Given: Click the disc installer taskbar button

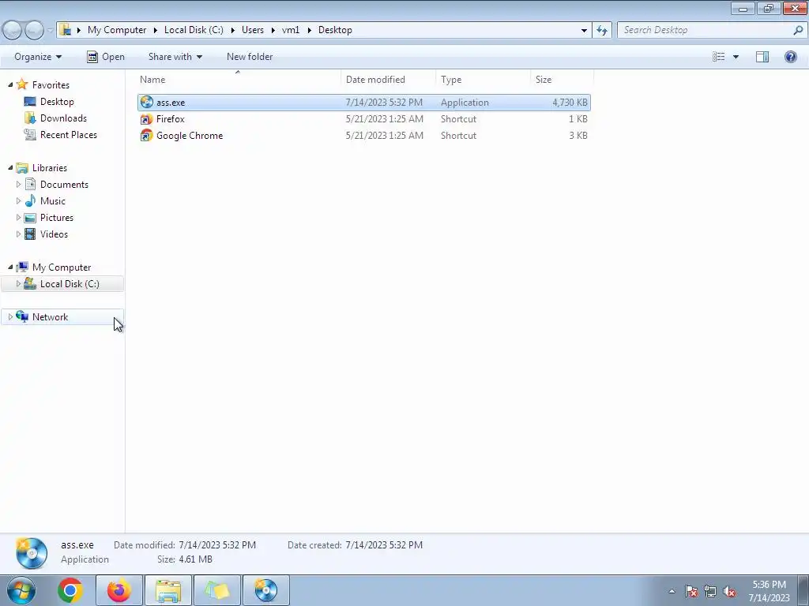Looking at the screenshot, I should 265,590.
